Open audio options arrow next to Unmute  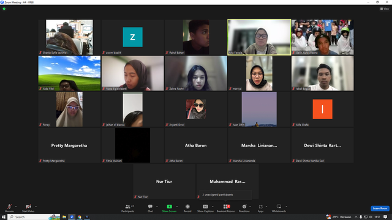[16, 207]
